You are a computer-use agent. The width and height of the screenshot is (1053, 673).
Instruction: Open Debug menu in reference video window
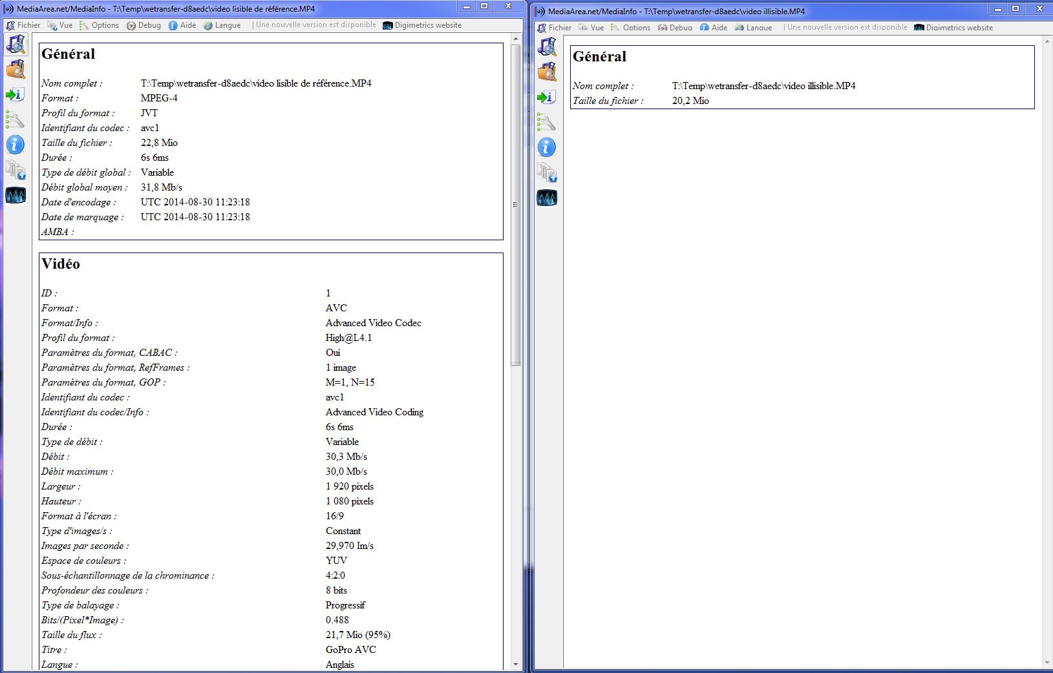point(144,25)
